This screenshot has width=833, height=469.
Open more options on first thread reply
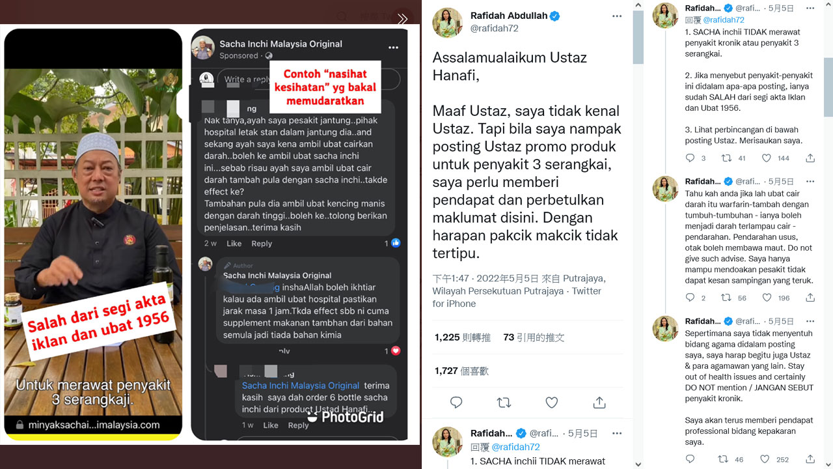coord(810,8)
